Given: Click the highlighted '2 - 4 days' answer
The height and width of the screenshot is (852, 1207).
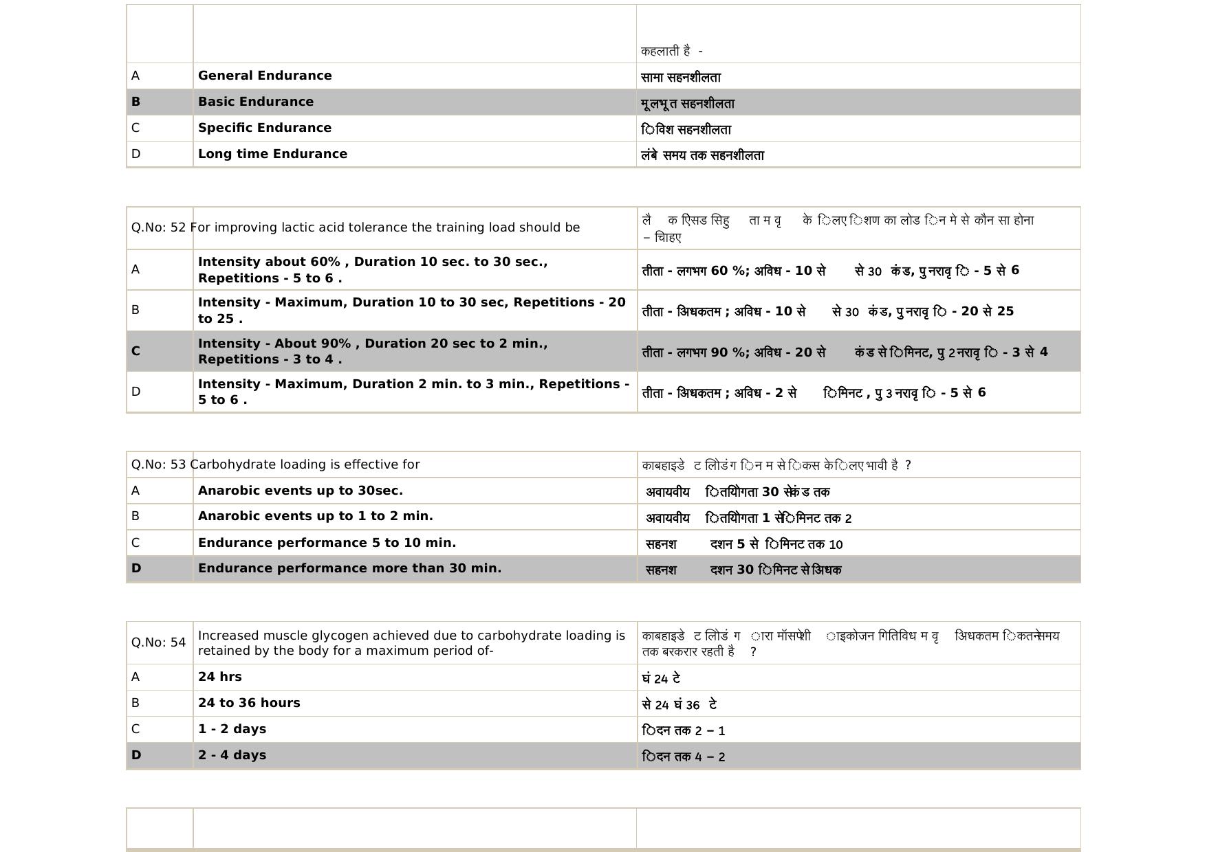Looking at the screenshot, I should (232, 755).
